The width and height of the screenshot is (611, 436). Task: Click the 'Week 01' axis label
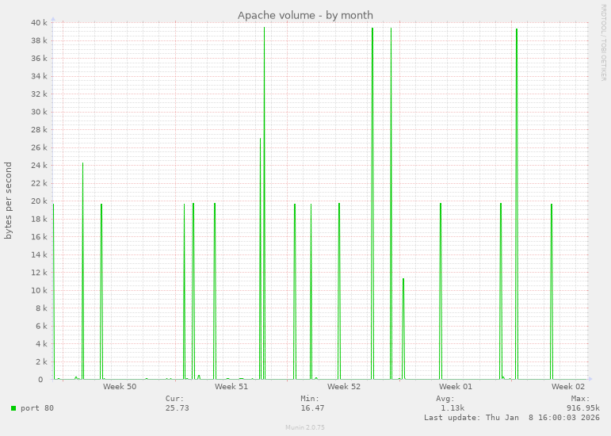point(455,387)
